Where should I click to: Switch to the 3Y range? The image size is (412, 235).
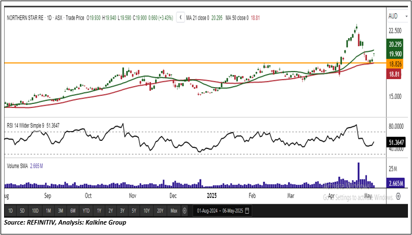point(123,211)
